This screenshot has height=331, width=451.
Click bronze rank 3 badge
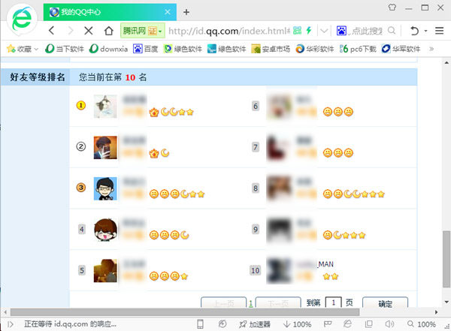coord(81,188)
